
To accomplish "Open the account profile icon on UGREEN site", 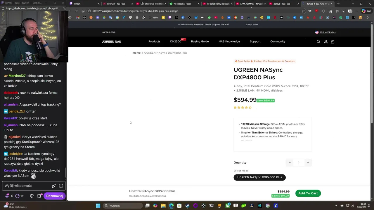I will (325, 42).
